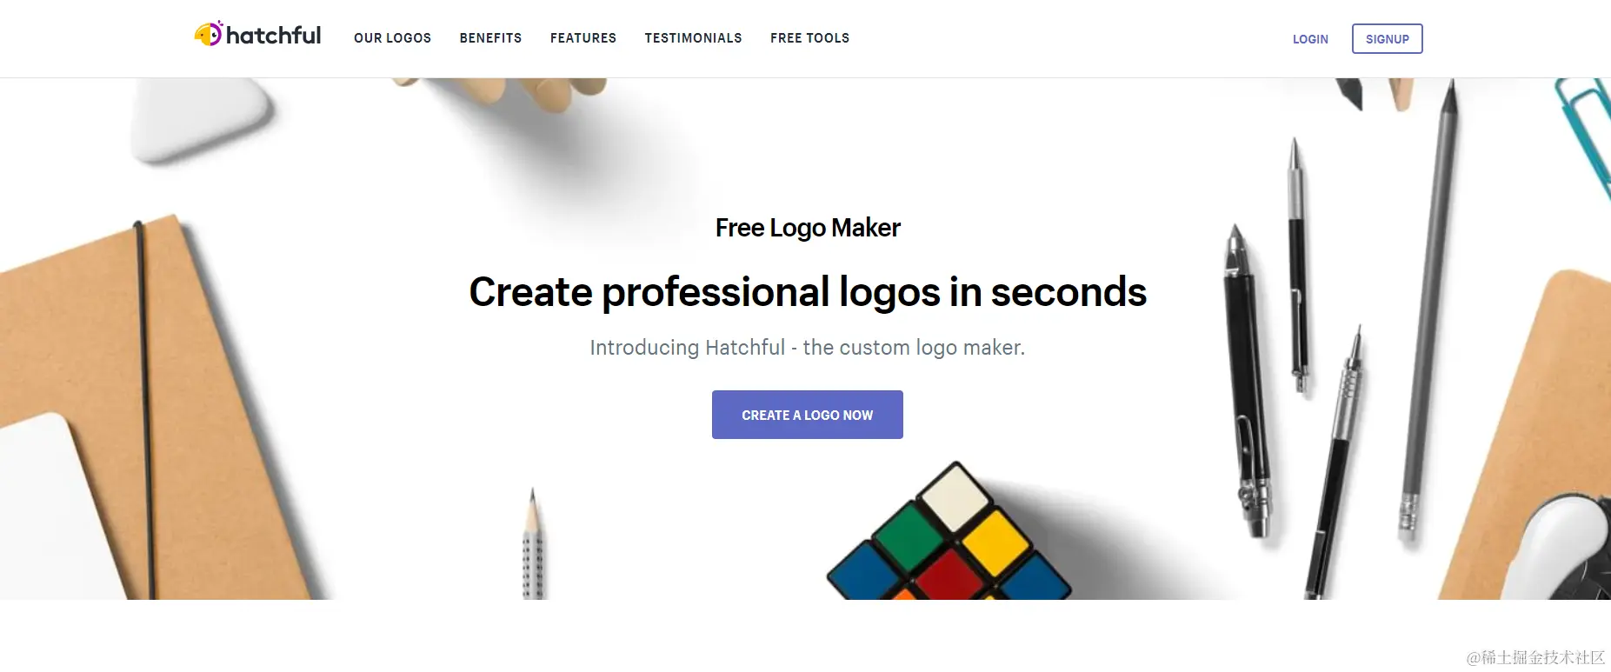This screenshot has height=672, width=1611.
Task: Open the Our Logos menu item
Action: click(x=392, y=38)
